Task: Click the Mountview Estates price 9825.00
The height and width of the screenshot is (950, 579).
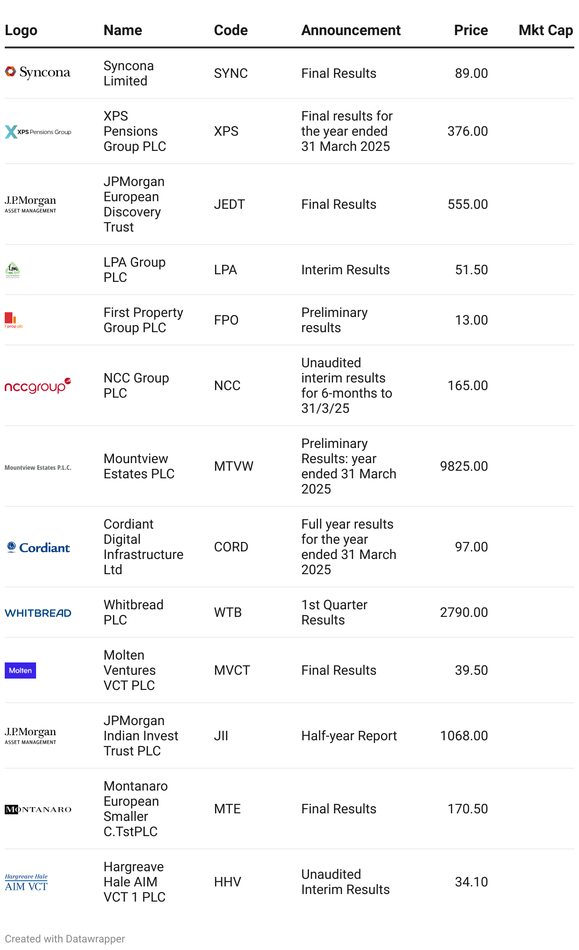Action: (464, 466)
